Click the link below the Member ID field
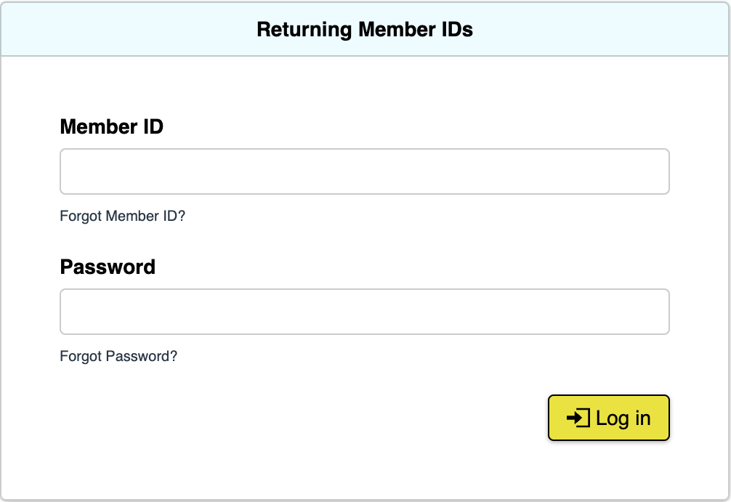 click(122, 216)
